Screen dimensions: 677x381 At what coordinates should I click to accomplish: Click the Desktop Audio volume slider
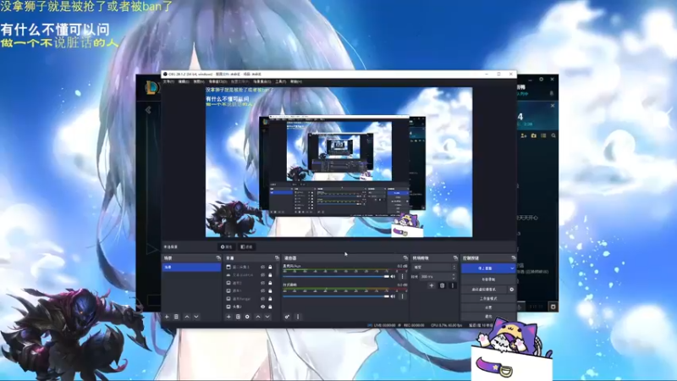(x=336, y=296)
